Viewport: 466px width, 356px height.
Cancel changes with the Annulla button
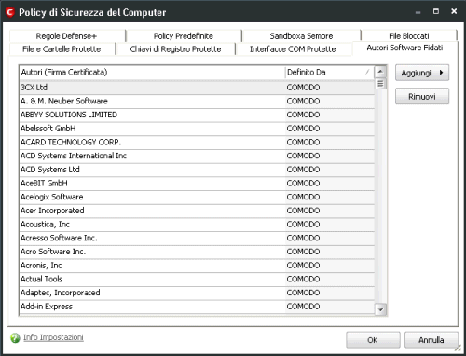tap(432, 340)
